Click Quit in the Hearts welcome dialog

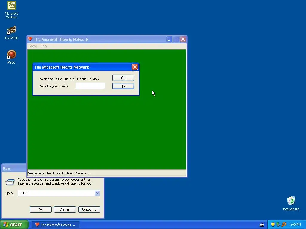pyautogui.click(x=123, y=86)
